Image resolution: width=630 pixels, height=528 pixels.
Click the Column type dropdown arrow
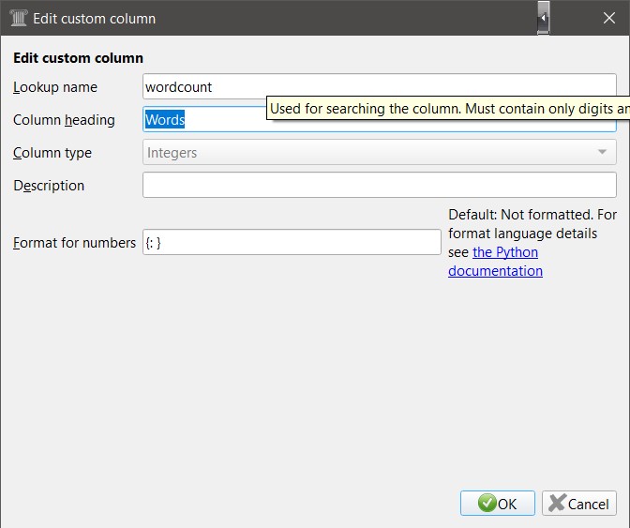602,153
